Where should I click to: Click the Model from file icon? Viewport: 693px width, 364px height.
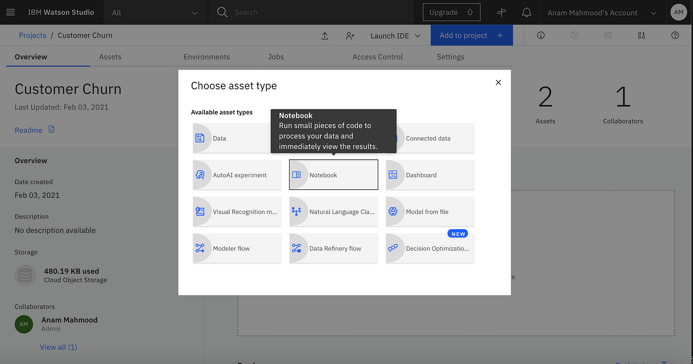393,212
